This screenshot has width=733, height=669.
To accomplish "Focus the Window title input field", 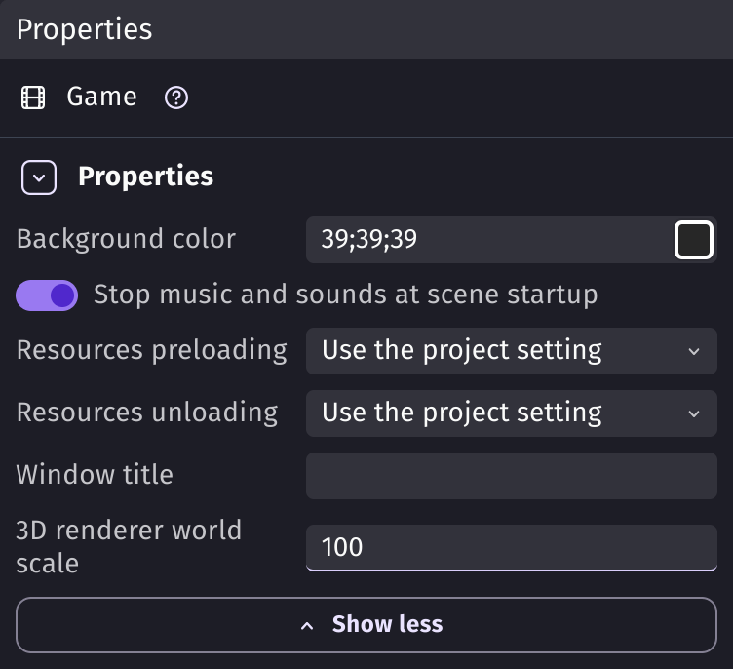I will pyautogui.click(x=512, y=476).
